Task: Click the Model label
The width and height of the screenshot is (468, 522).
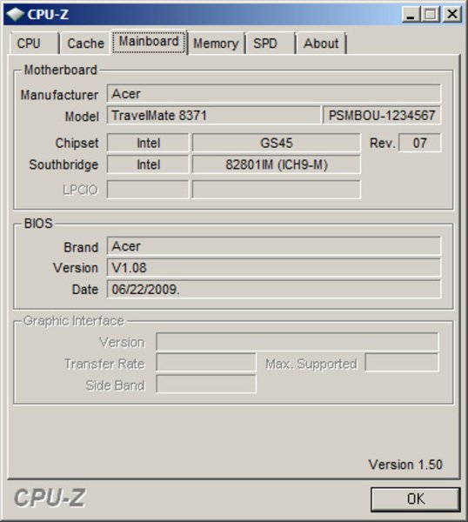Action: point(82,117)
